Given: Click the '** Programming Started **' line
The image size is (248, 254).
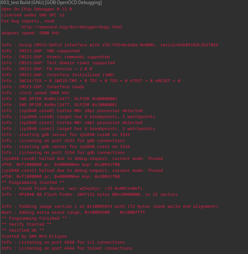Looking at the screenshot, I should [33, 183].
